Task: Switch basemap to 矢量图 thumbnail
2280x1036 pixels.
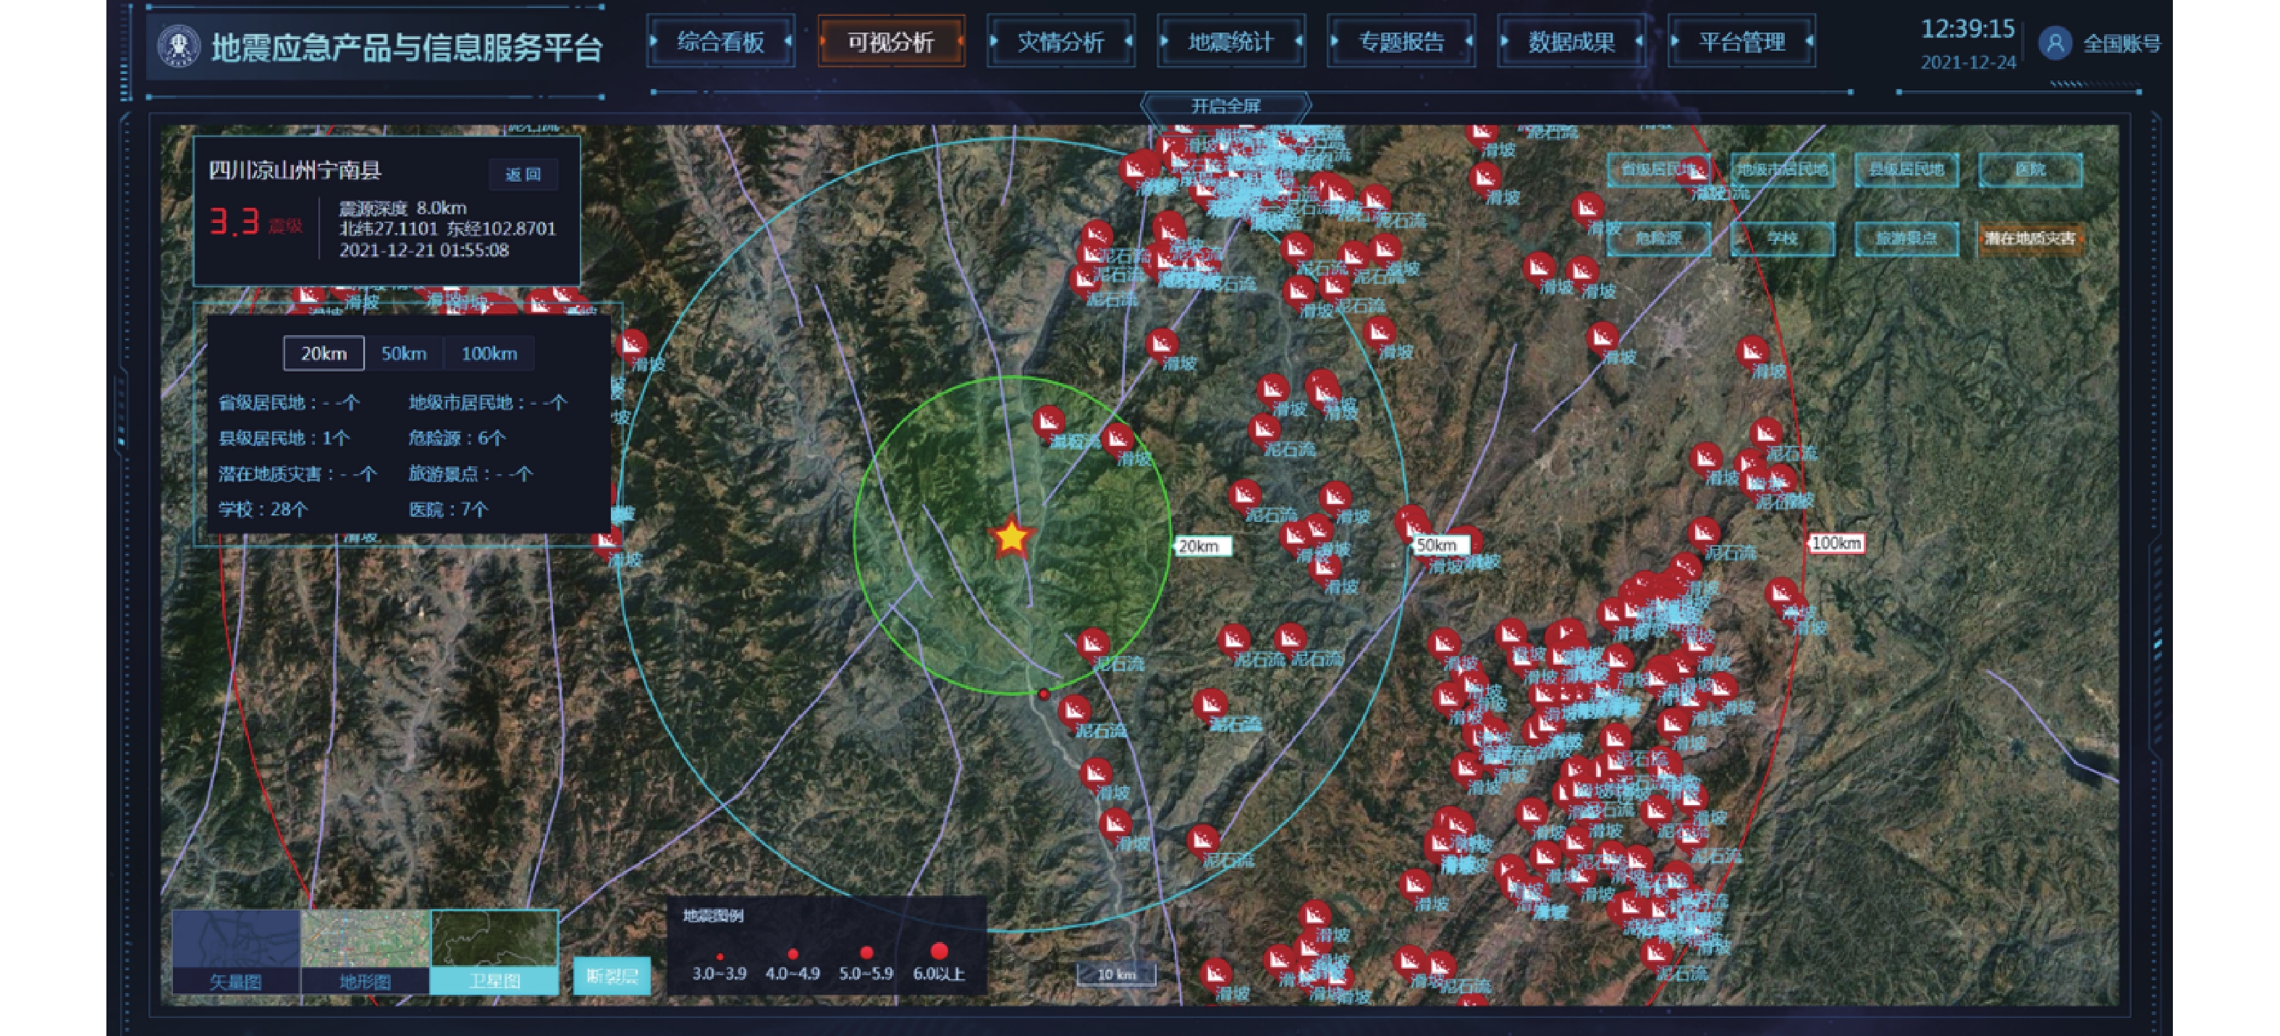Action: [235, 951]
